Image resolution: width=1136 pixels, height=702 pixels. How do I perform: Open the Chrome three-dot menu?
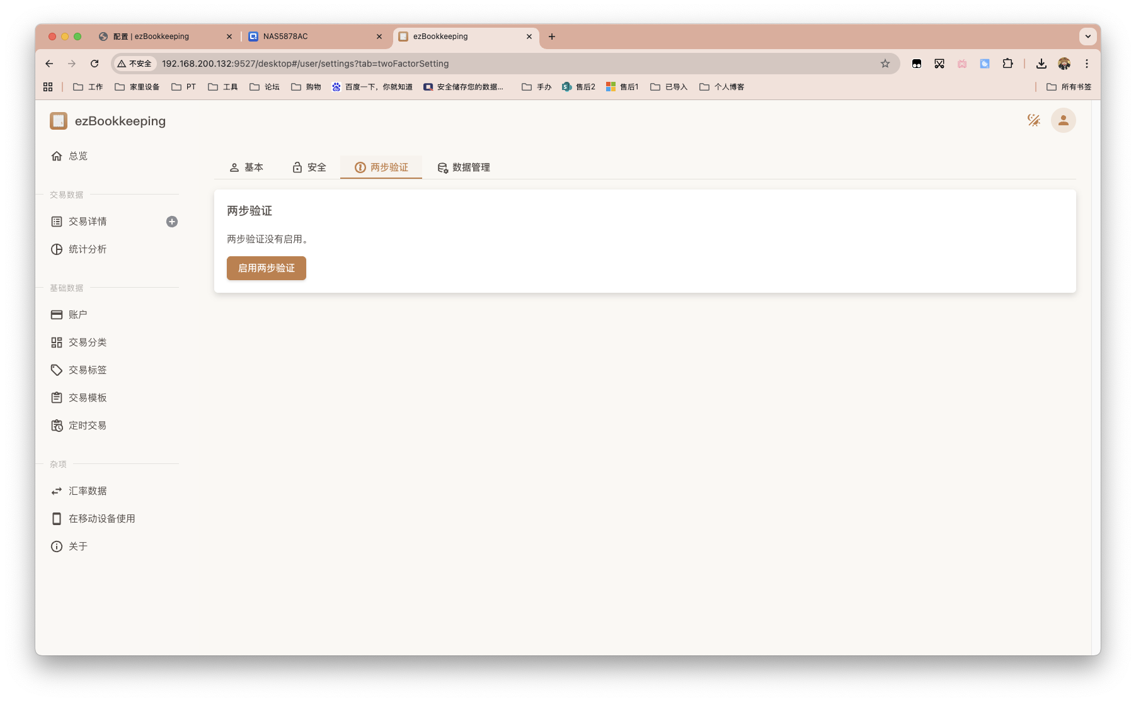(1086, 64)
